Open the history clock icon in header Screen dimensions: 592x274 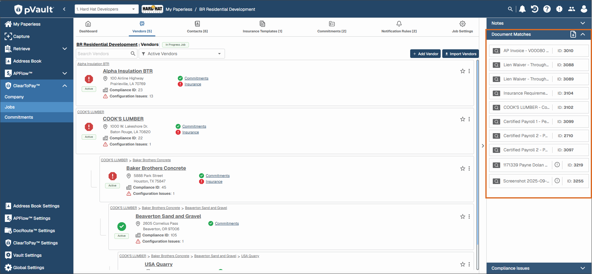535,9
